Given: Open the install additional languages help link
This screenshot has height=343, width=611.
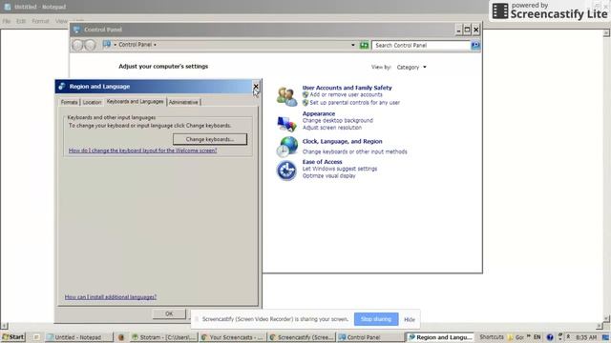Looking at the screenshot, I should point(111,297).
